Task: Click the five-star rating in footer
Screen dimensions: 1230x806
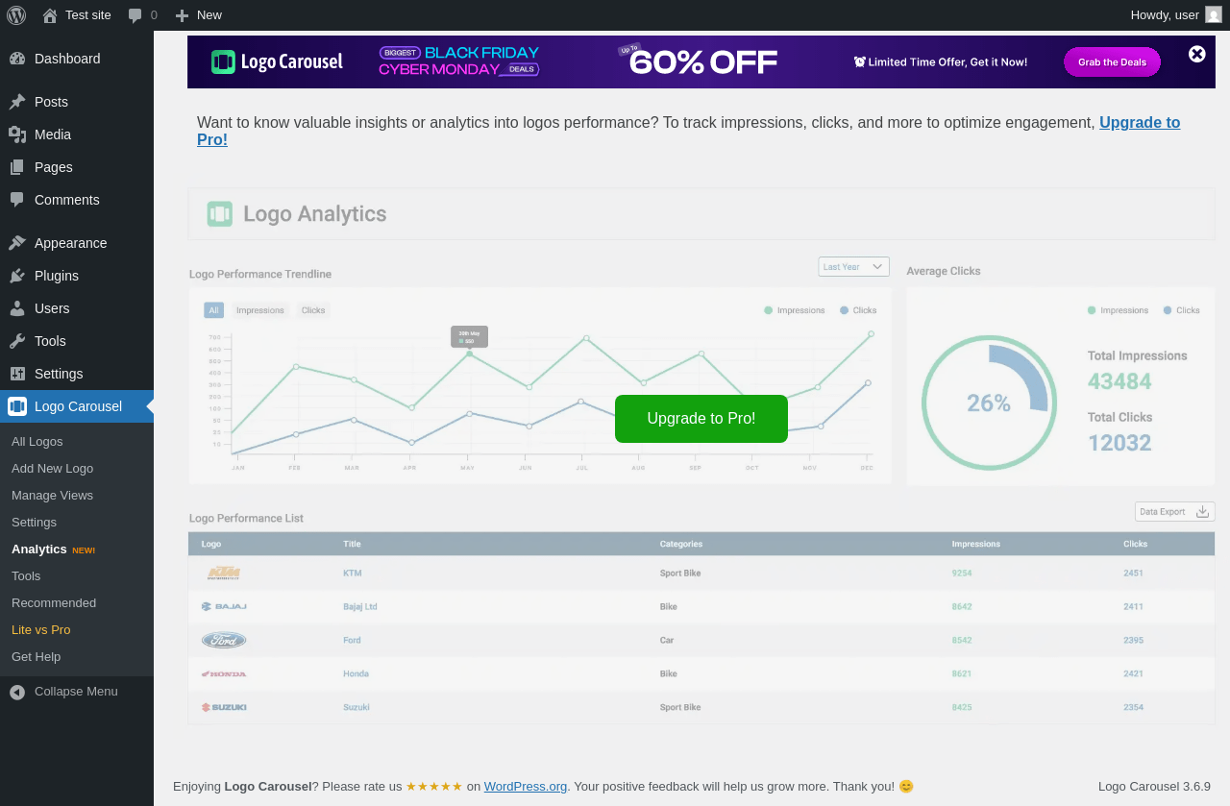Action: (434, 787)
